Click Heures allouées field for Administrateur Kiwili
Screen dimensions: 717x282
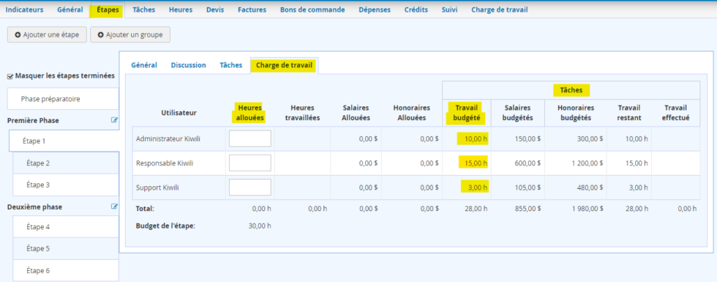(250, 138)
